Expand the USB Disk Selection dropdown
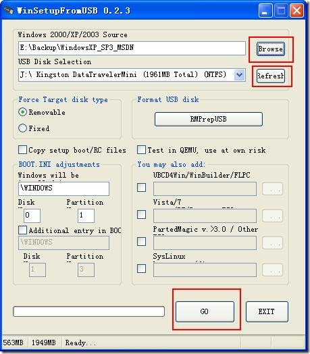 [239, 75]
